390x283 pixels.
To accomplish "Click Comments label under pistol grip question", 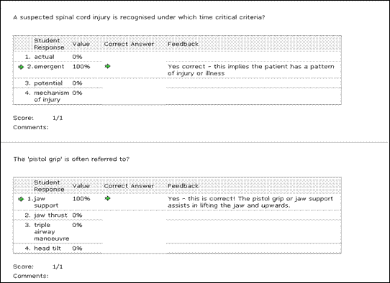I will pos(31,276).
